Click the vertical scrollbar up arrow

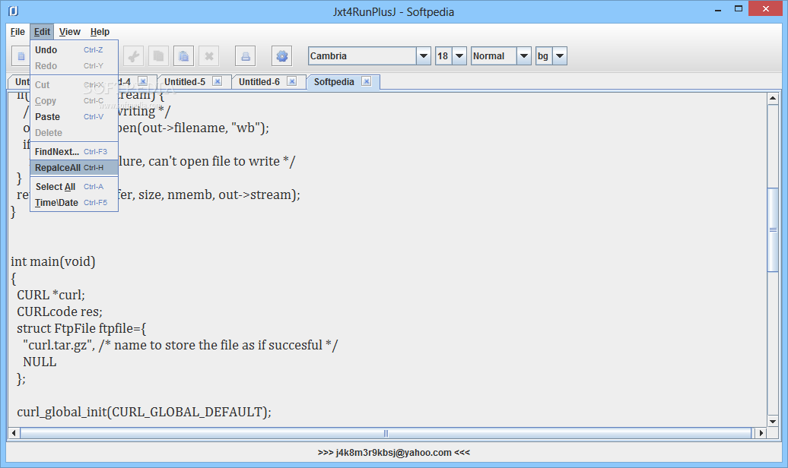(773, 99)
